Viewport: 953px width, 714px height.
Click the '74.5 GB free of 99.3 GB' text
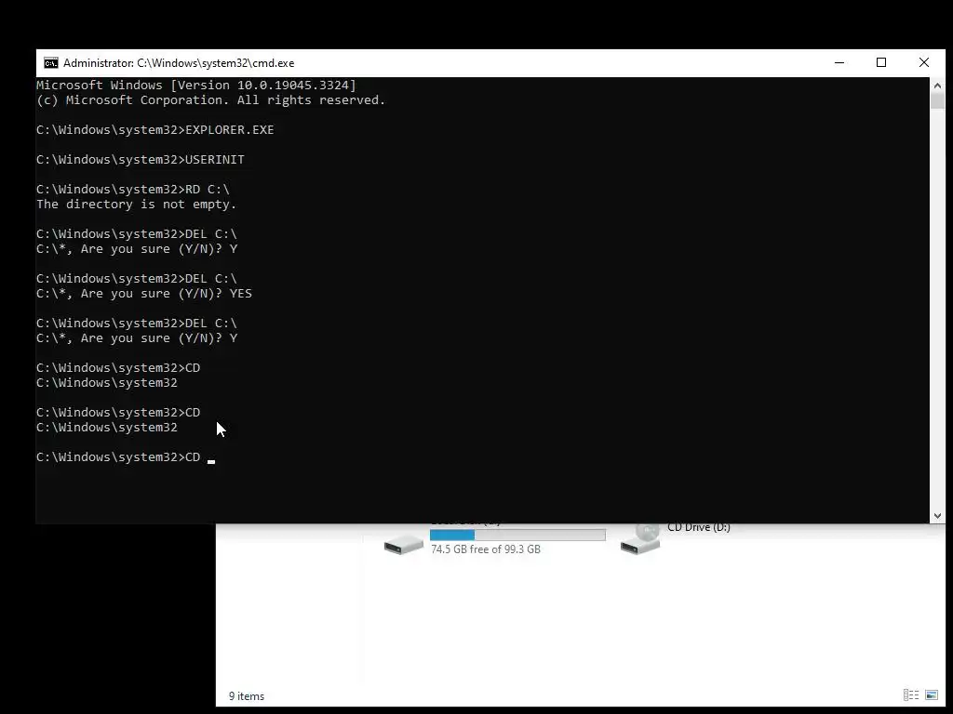(486, 549)
